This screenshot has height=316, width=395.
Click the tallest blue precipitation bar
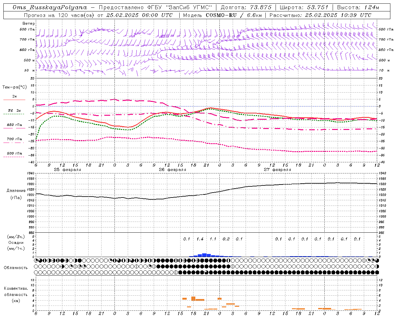pos(204,255)
